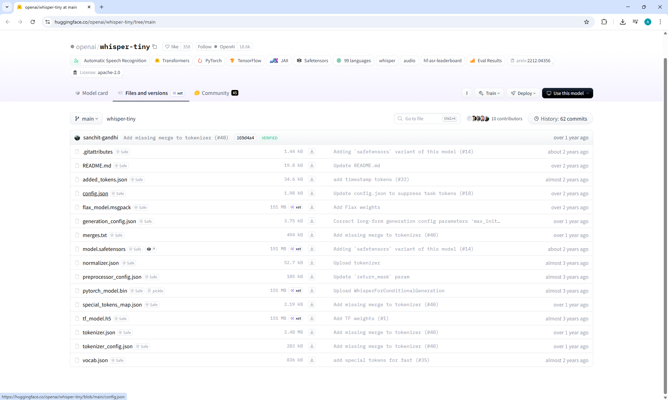Switch to the Model card tab

pos(92,93)
